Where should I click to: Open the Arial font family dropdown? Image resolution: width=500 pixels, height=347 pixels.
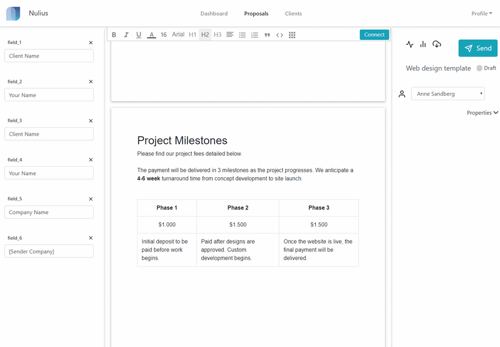coord(178,35)
